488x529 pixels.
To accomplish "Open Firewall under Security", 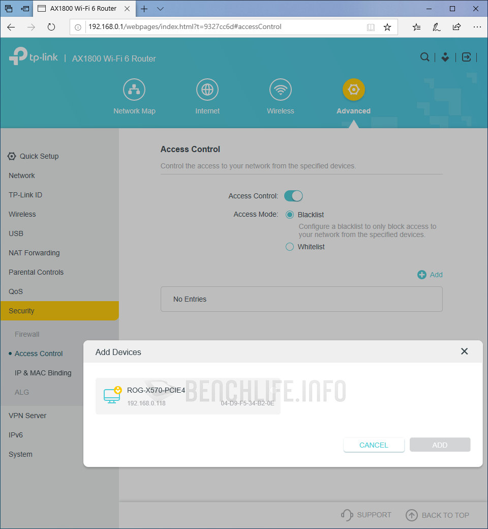I will (x=27, y=334).
